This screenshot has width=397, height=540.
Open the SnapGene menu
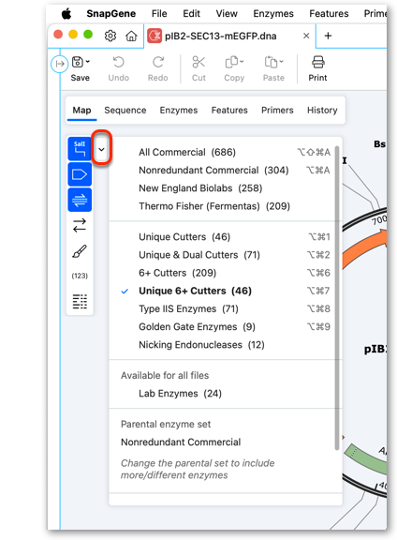click(111, 13)
